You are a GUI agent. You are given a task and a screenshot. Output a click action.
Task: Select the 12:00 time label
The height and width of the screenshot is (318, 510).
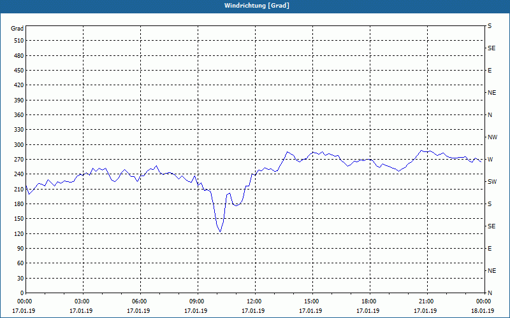coord(255,301)
